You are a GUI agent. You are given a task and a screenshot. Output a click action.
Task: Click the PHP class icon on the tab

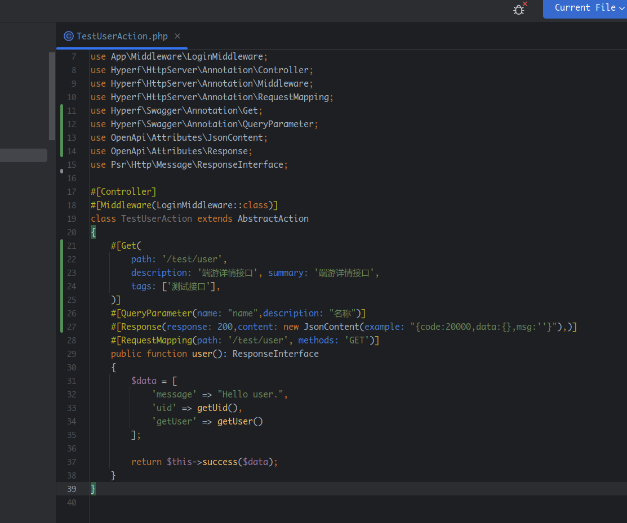(69, 37)
